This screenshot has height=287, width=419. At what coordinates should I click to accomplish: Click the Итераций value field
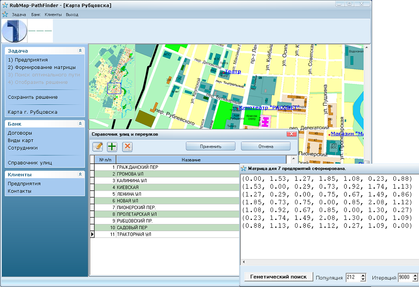(405, 277)
